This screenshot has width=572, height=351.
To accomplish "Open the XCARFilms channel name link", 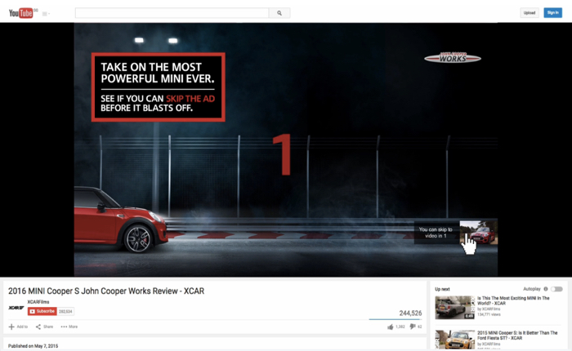I will 38,302.
